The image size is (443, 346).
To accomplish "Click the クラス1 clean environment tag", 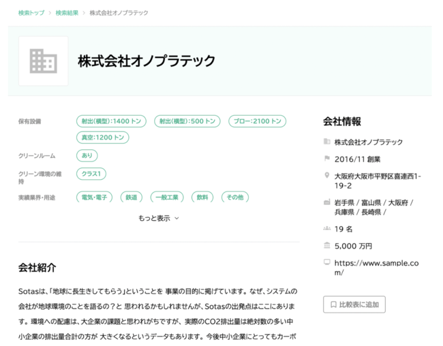I will [x=91, y=174].
